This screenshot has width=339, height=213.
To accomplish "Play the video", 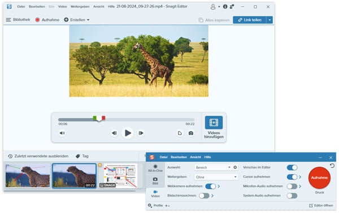I will pos(128,133).
